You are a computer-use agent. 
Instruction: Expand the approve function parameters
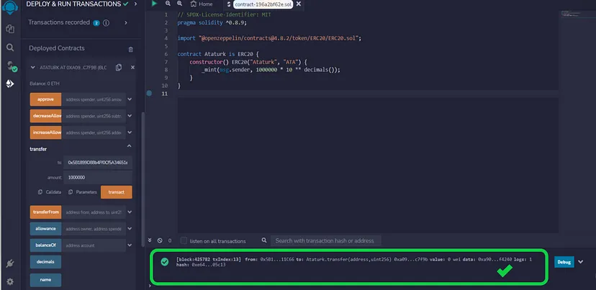pos(130,99)
